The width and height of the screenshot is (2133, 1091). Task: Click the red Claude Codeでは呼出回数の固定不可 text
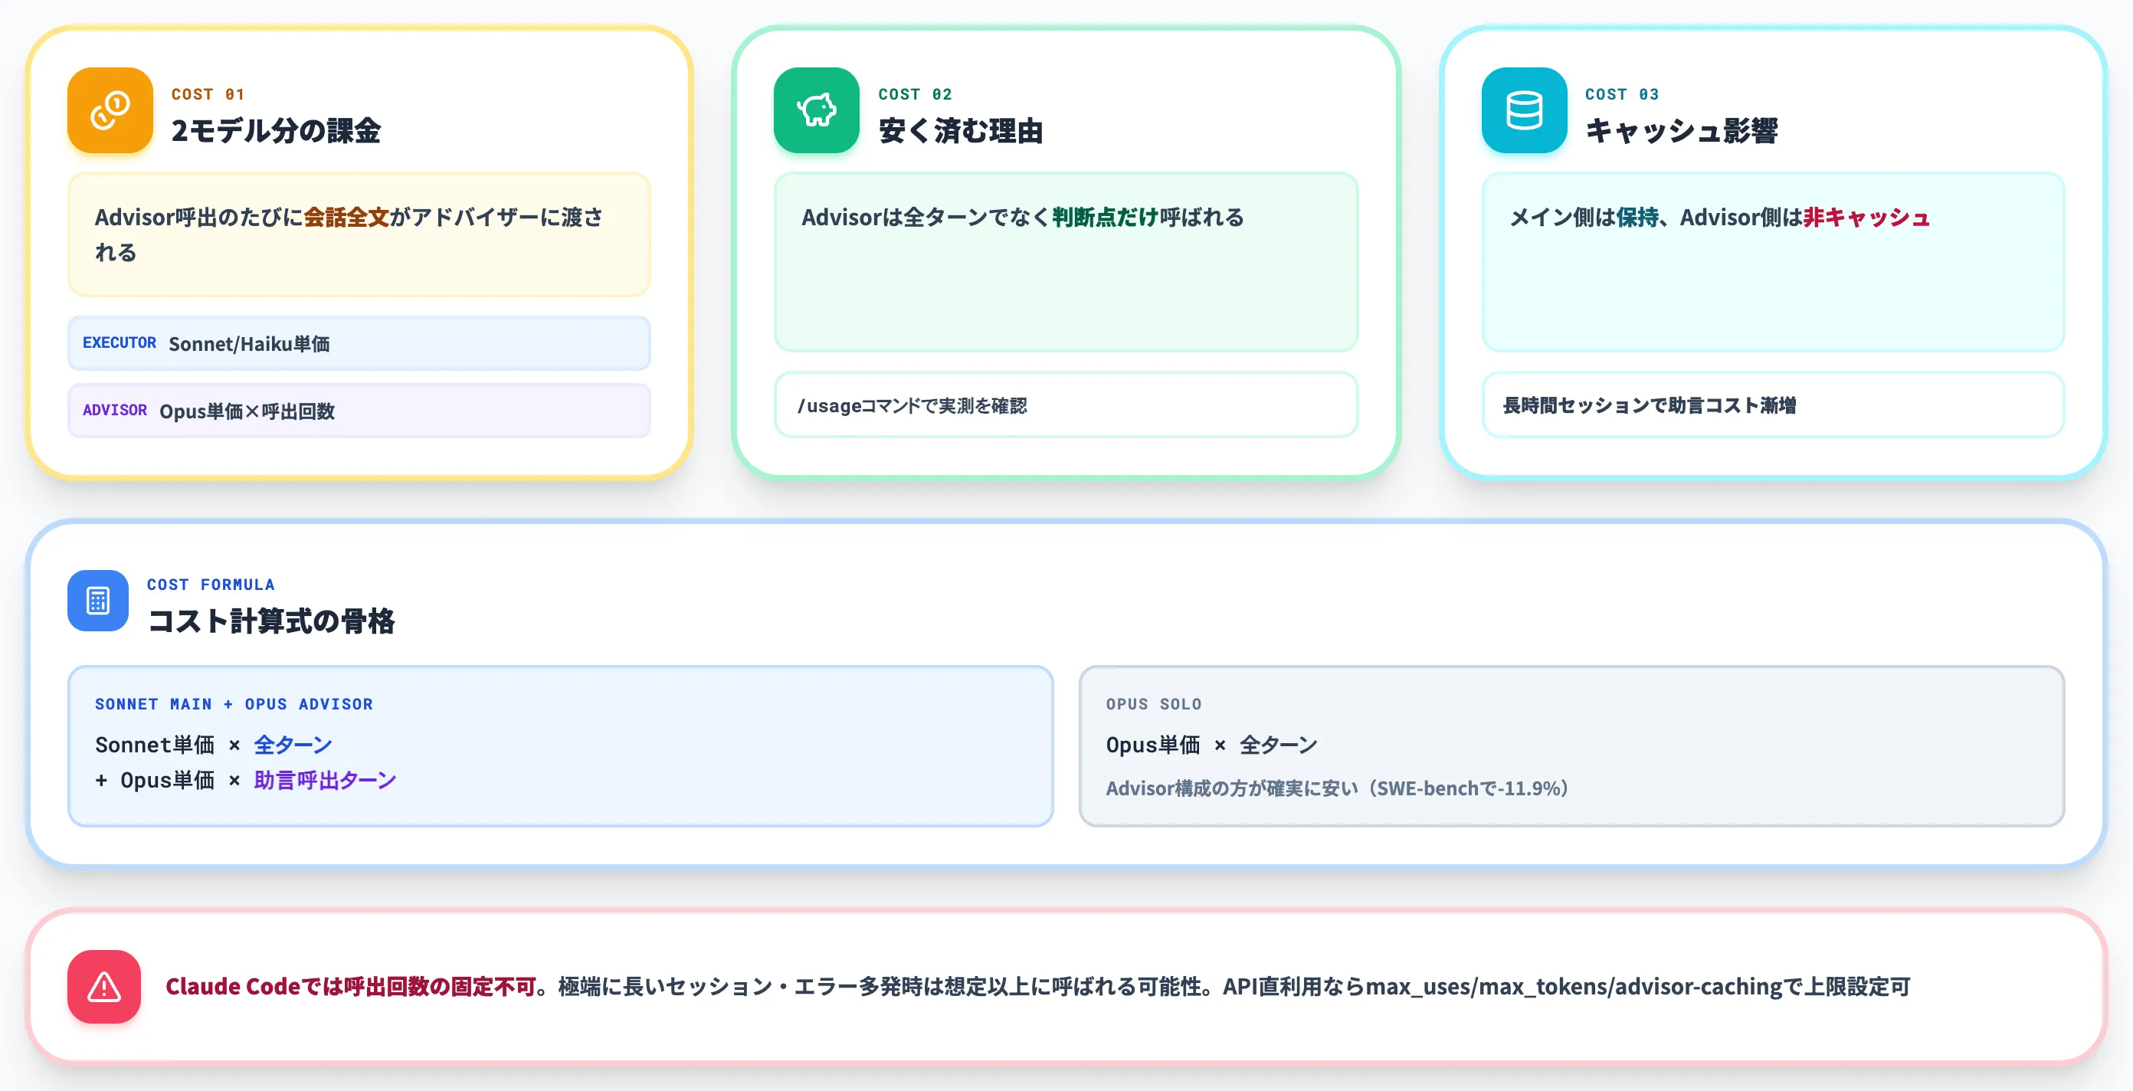tap(351, 986)
